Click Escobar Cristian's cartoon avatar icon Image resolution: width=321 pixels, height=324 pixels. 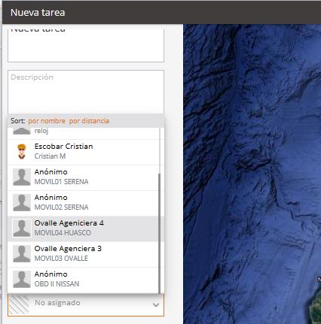[x=22, y=152]
